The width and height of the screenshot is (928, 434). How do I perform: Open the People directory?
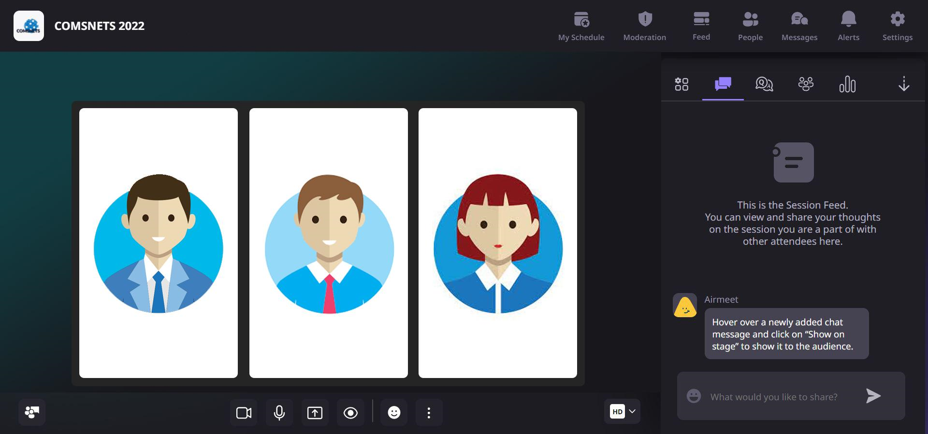pyautogui.click(x=750, y=26)
